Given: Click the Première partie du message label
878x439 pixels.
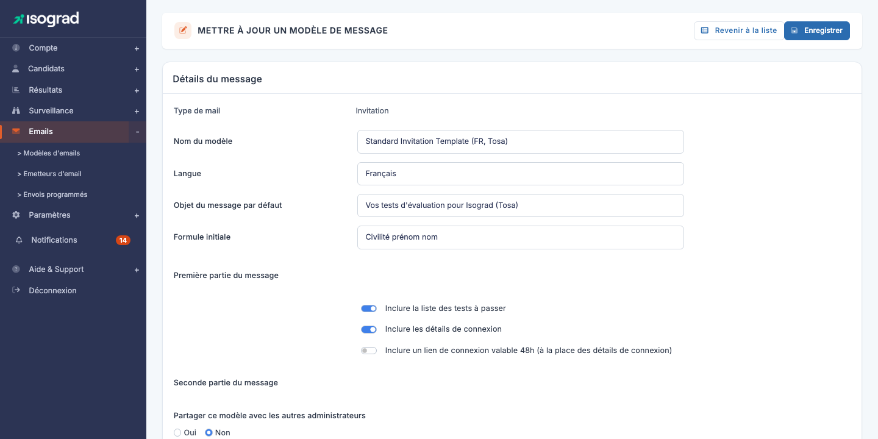Looking at the screenshot, I should [226, 276].
